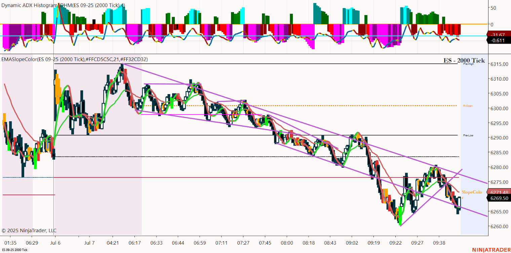Click the 0 level on indicator axis

coord(493,24)
